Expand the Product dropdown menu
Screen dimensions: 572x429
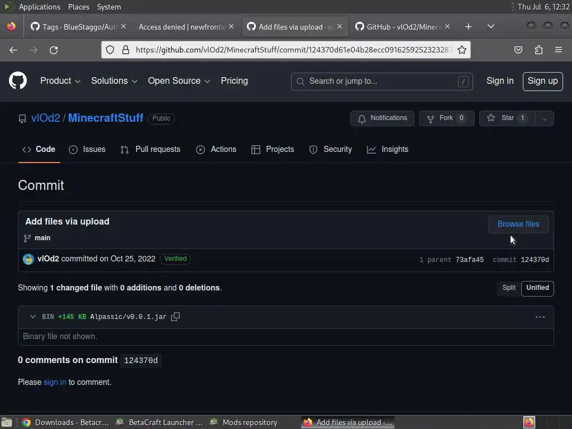tap(60, 80)
